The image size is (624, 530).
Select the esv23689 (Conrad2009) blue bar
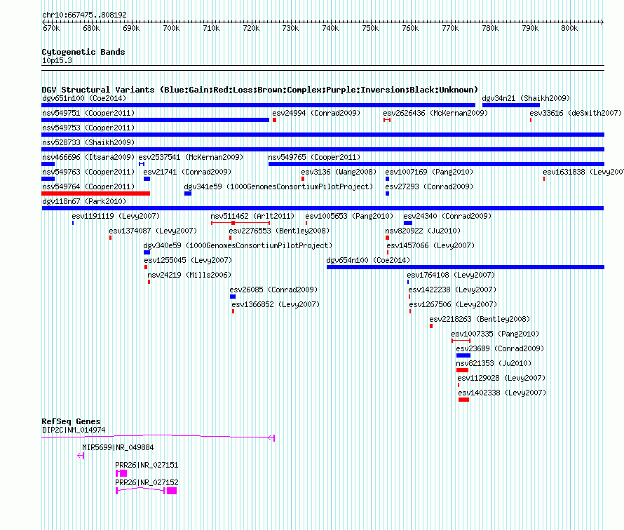[x=463, y=355]
